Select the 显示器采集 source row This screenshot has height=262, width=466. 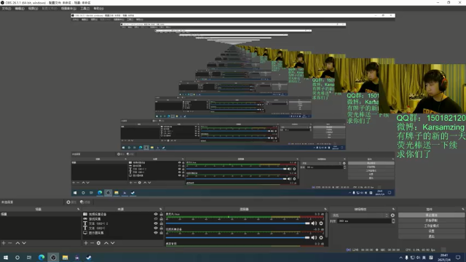coord(122,233)
